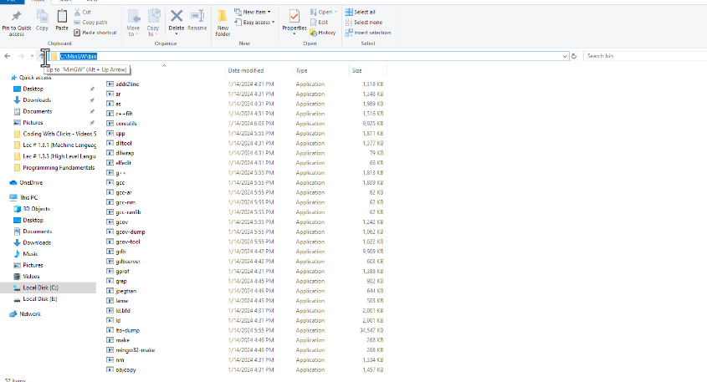Select the cpp application file
The width and height of the screenshot is (707, 382).
(x=120, y=134)
